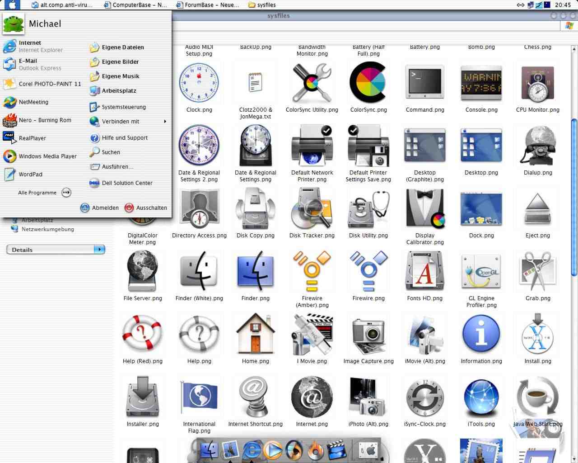Select File Server.png globe icon
Image resolution: width=578 pixels, height=463 pixels.
coord(143,271)
